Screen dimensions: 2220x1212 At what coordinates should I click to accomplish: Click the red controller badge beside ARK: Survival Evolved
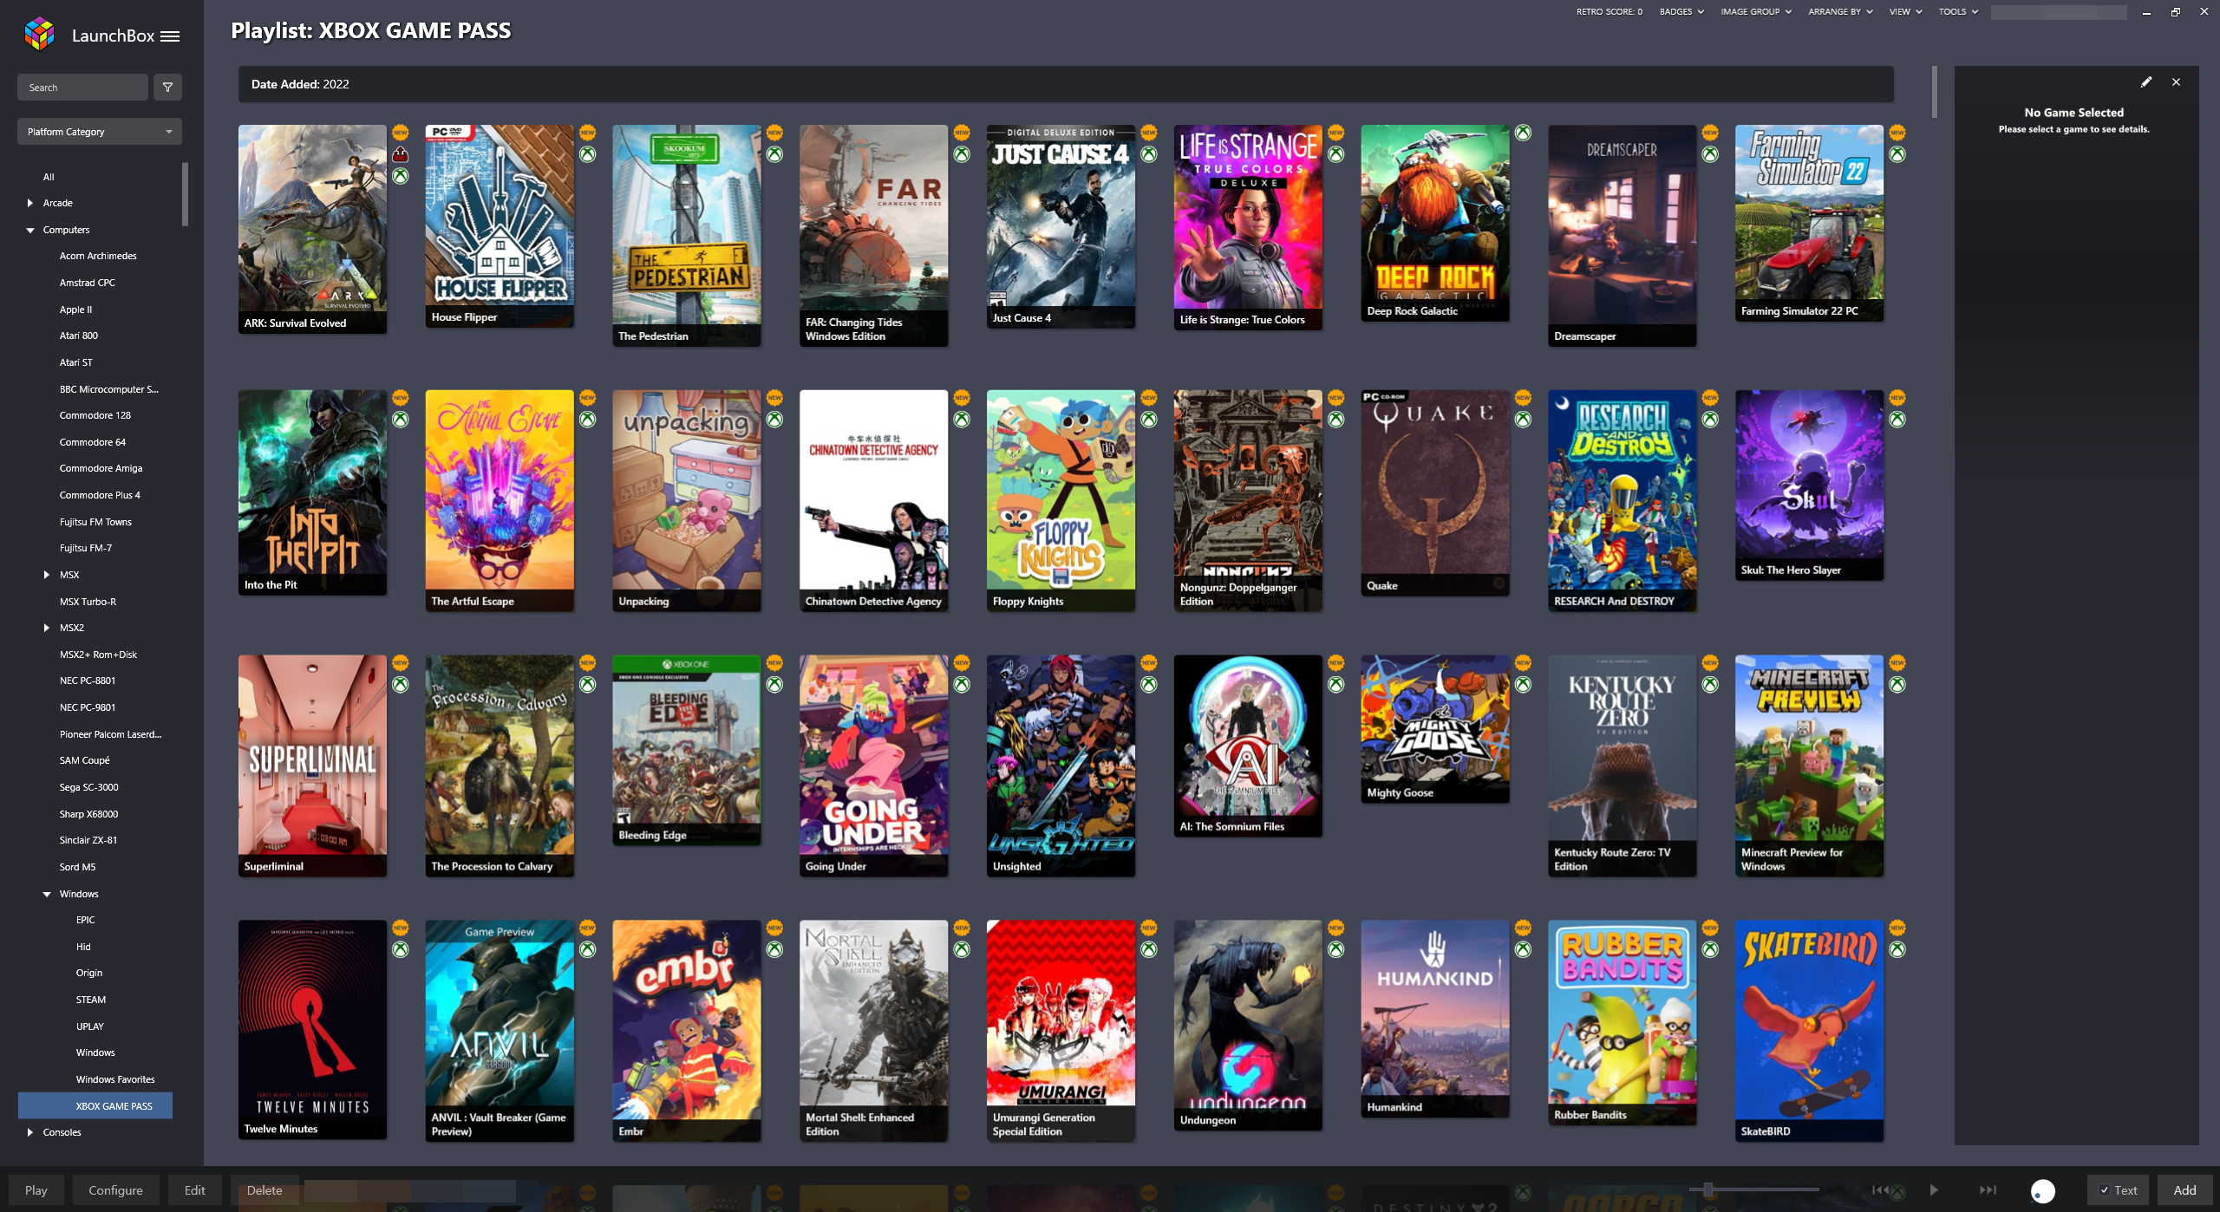coord(401,154)
